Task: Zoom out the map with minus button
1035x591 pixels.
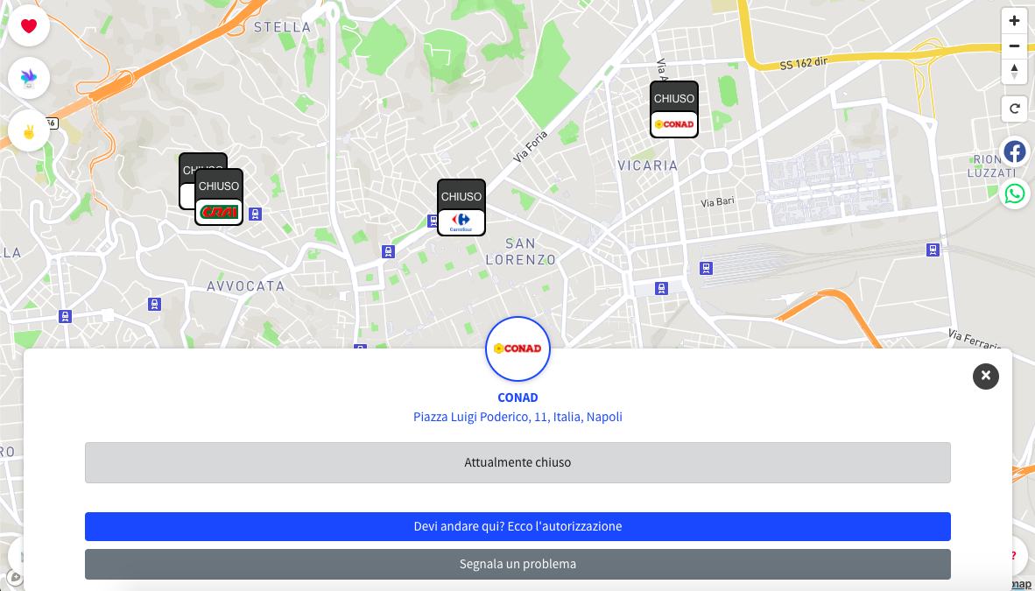Action: (x=1014, y=46)
